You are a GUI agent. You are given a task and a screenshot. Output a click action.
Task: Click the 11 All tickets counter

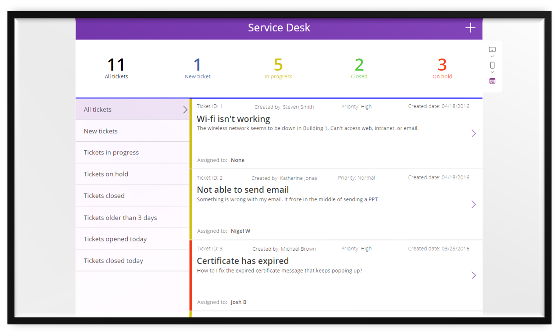(116, 68)
